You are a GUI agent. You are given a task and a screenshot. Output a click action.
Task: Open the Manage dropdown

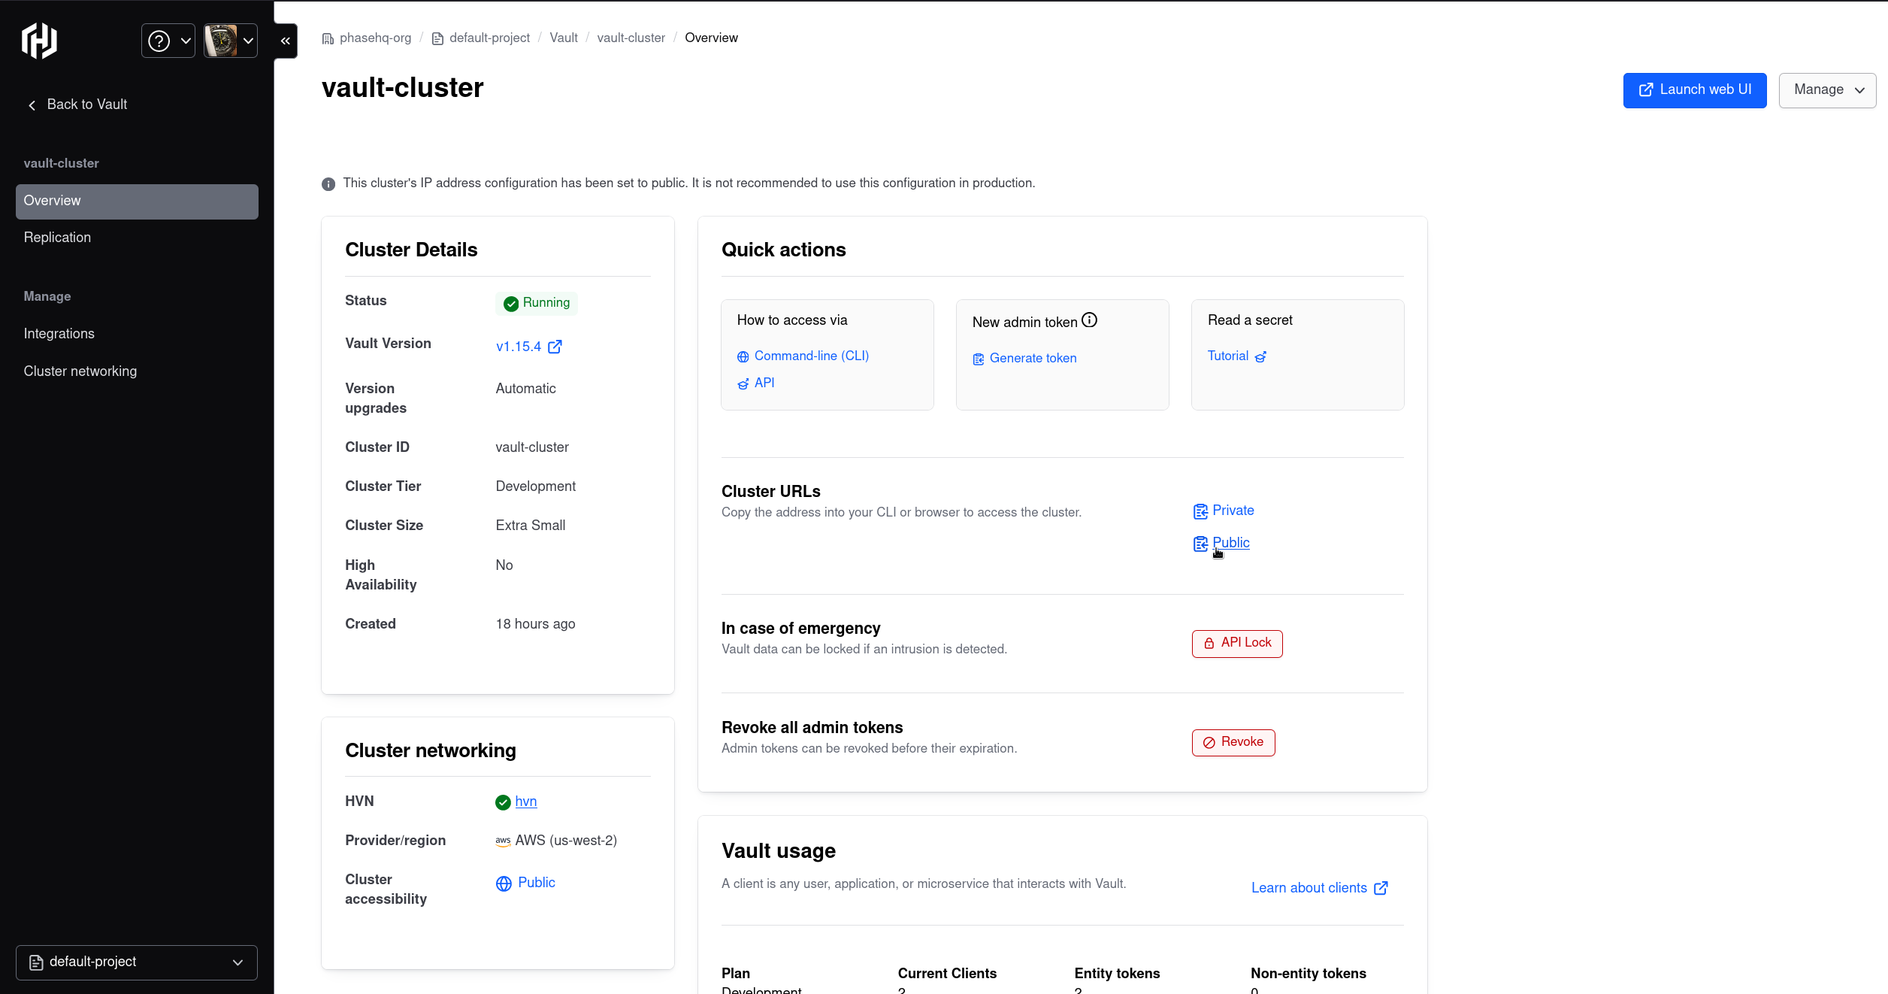tap(1828, 89)
